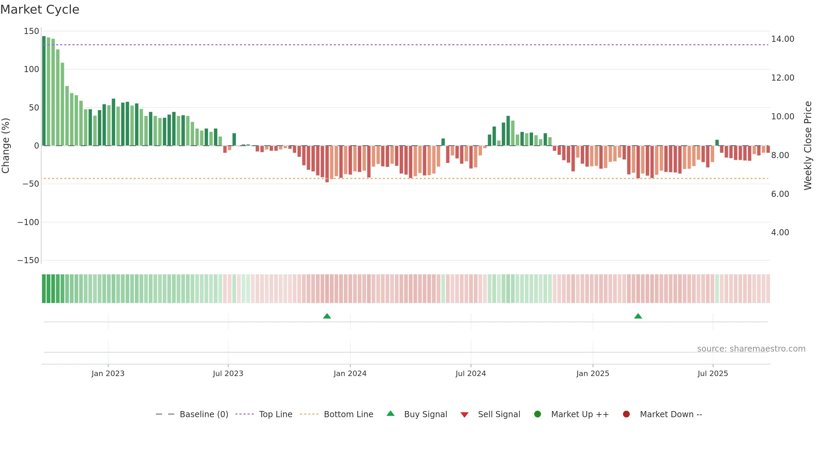Toggle the Top Line legend entry
Viewport: 817px width, 459px height.
[264, 414]
